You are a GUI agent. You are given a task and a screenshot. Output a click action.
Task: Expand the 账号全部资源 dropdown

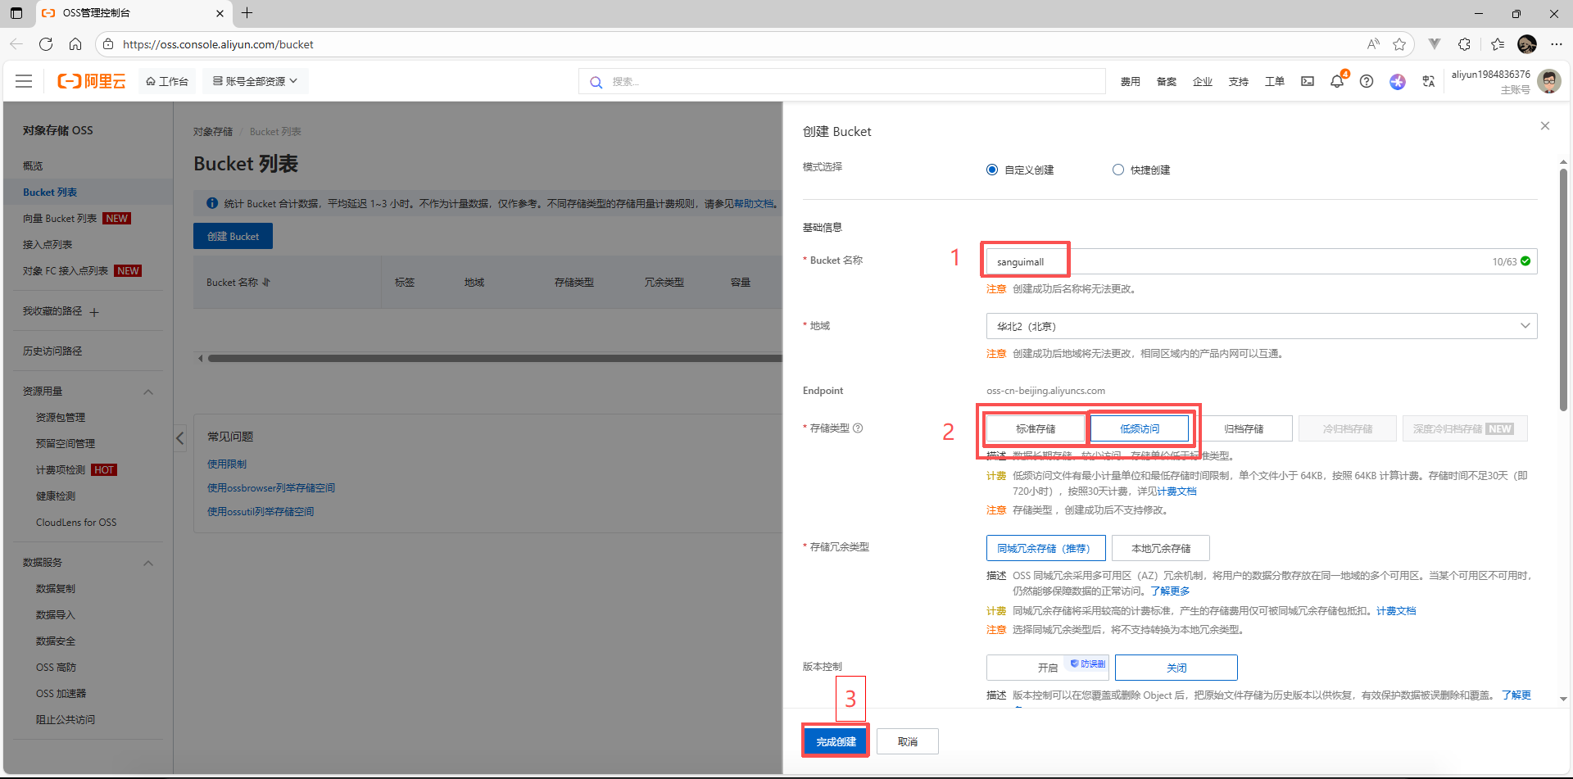pyautogui.click(x=255, y=81)
